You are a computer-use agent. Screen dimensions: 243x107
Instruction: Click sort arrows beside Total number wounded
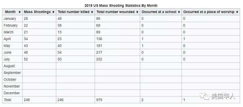137,12
